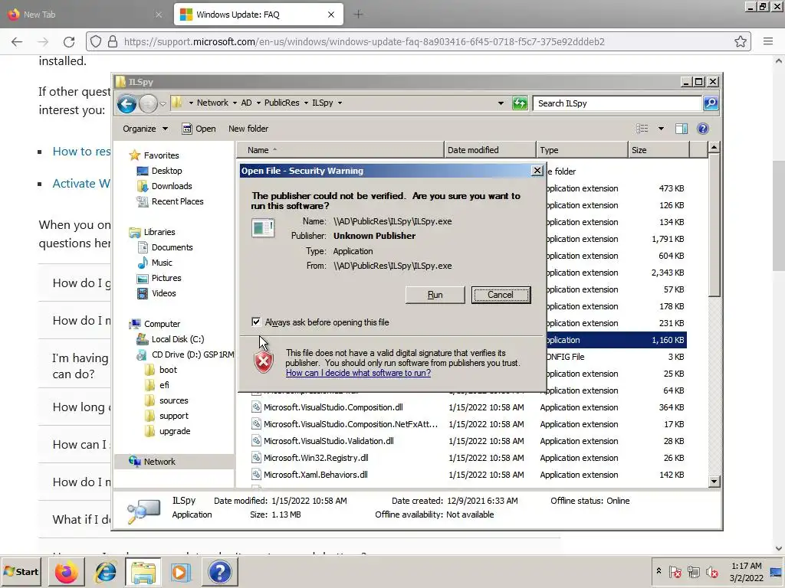The image size is (785, 588).
Task: Toggle the preview pane icon
Action: pos(682,129)
